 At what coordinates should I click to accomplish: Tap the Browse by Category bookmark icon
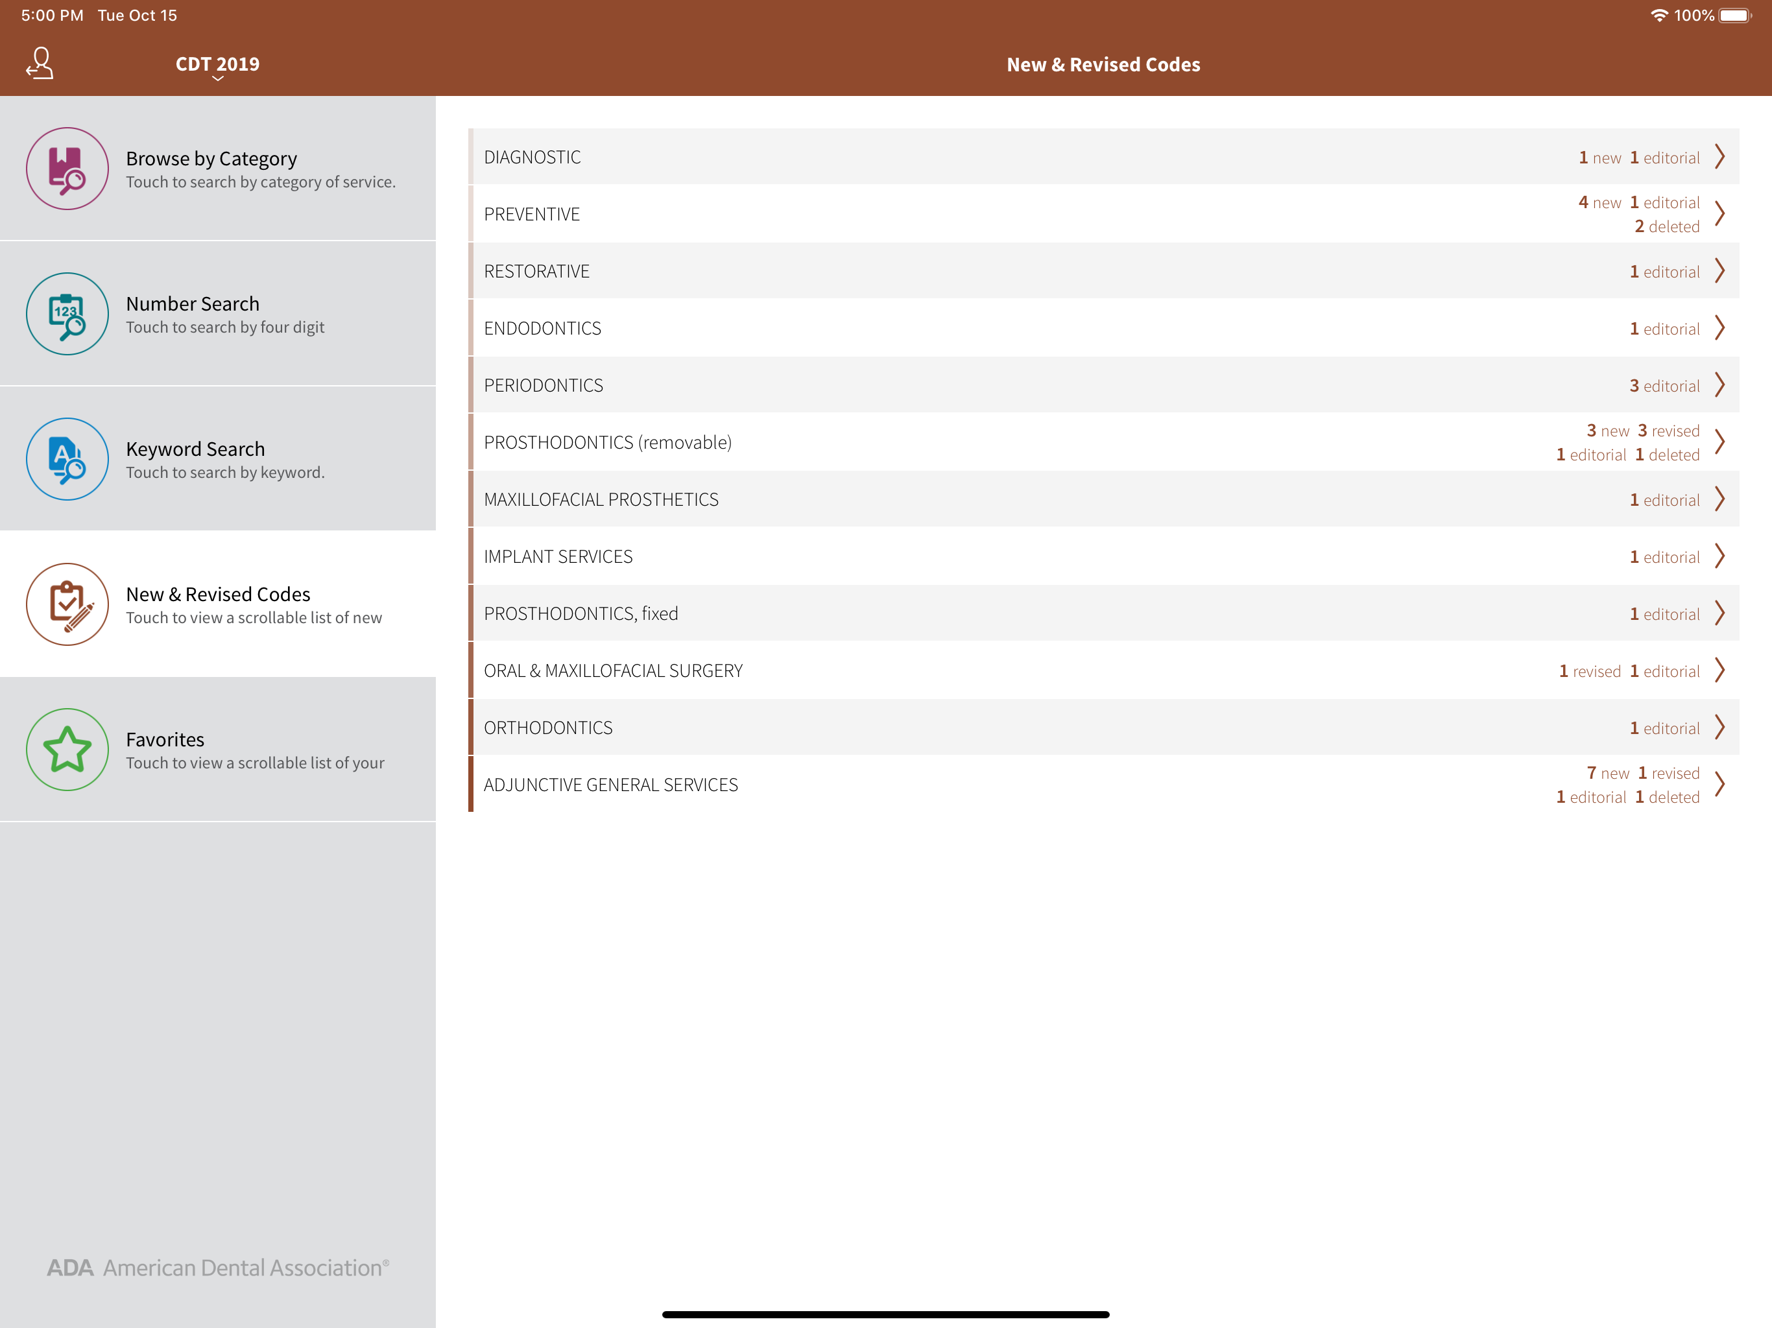pyautogui.click(x=67, y=169)
